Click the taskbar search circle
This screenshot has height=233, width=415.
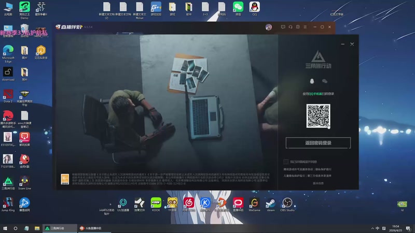point(16,228)
